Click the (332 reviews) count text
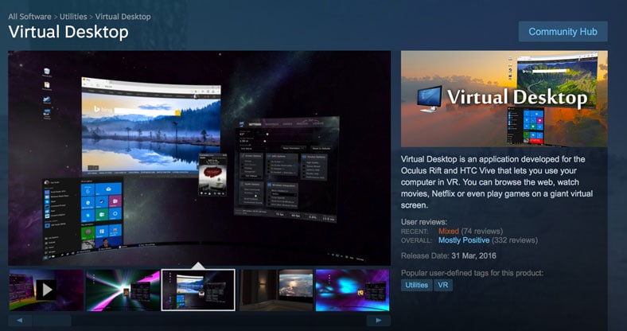The height and width of the screenshot is (331, 627). coord(515,240)
